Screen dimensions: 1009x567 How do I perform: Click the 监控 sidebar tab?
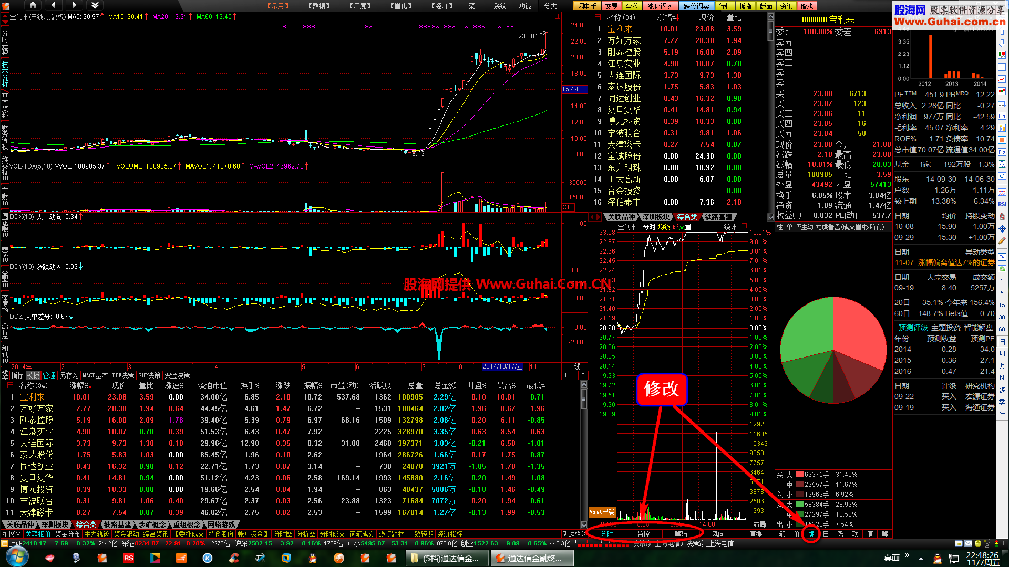click(x=644, y=534)
